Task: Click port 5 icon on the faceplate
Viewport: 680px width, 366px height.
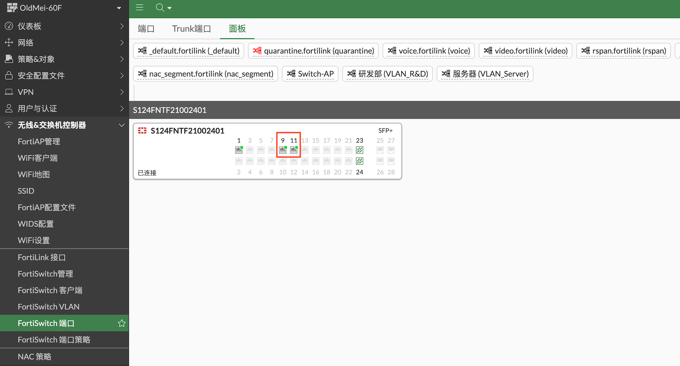Action: coord(261,150)
